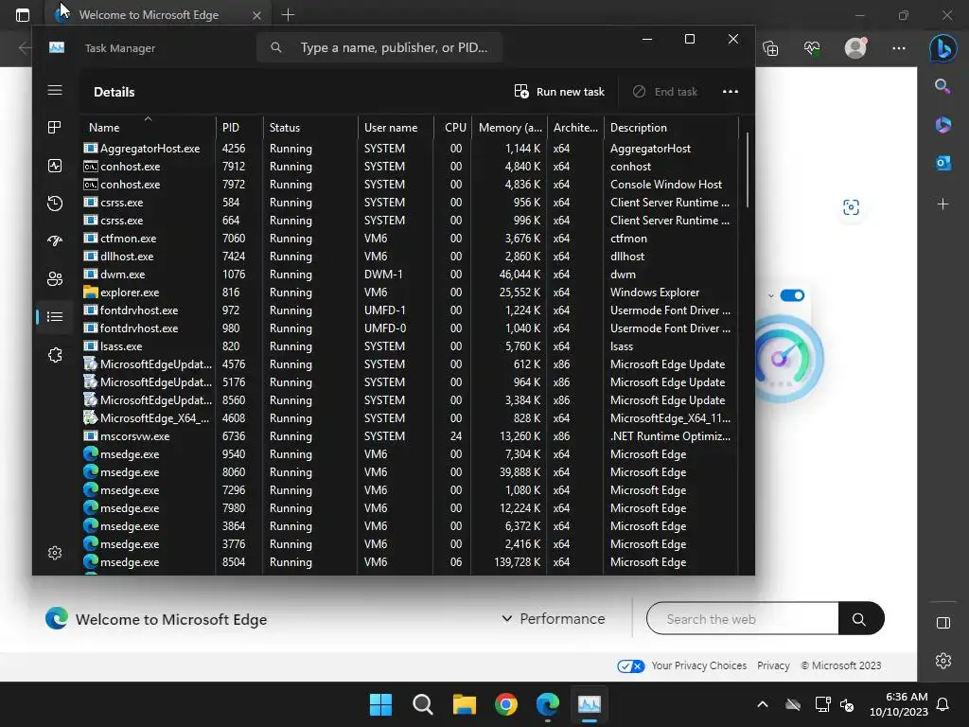Sort by the PID column header

239,128
